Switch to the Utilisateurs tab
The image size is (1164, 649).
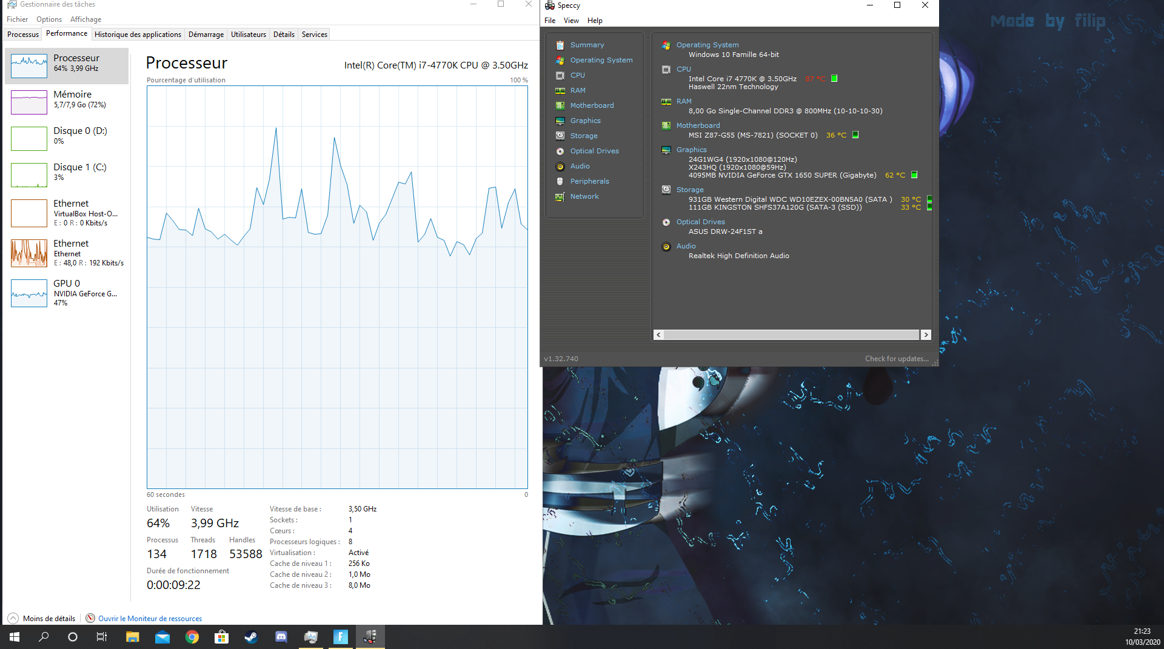pyautogui.click(x=249, y=35)
